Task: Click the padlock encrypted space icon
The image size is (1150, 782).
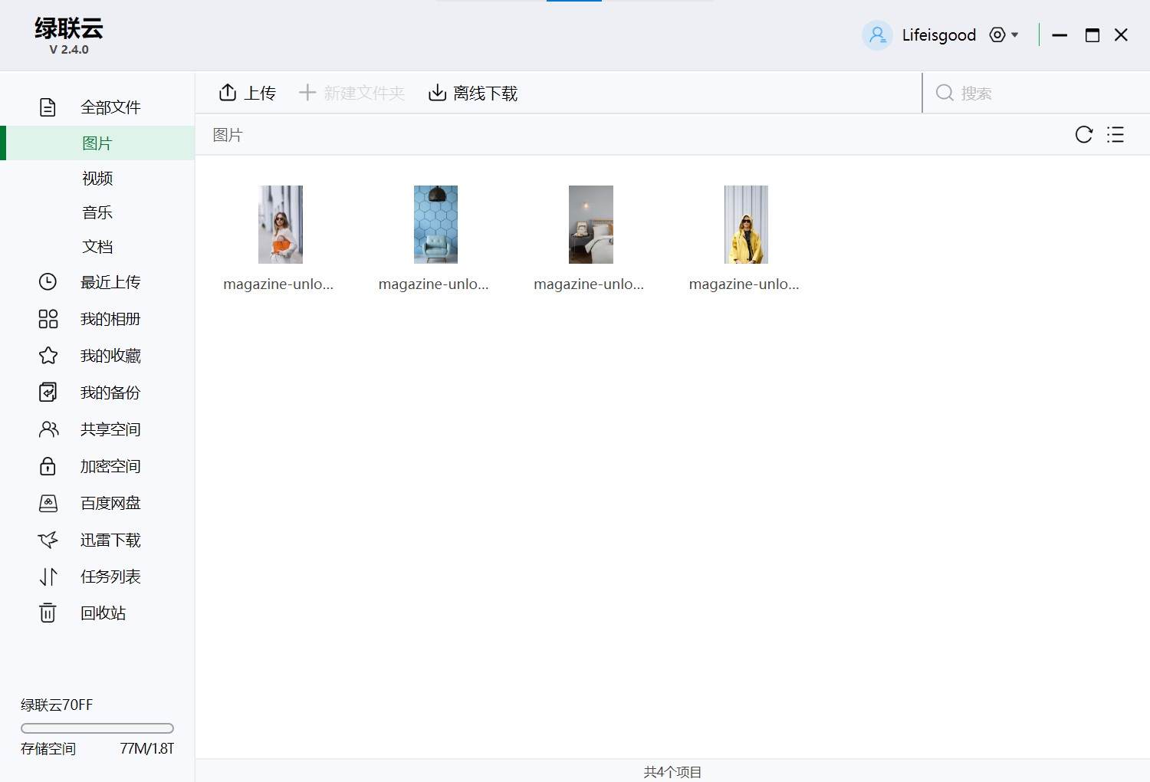Action: 48,466
